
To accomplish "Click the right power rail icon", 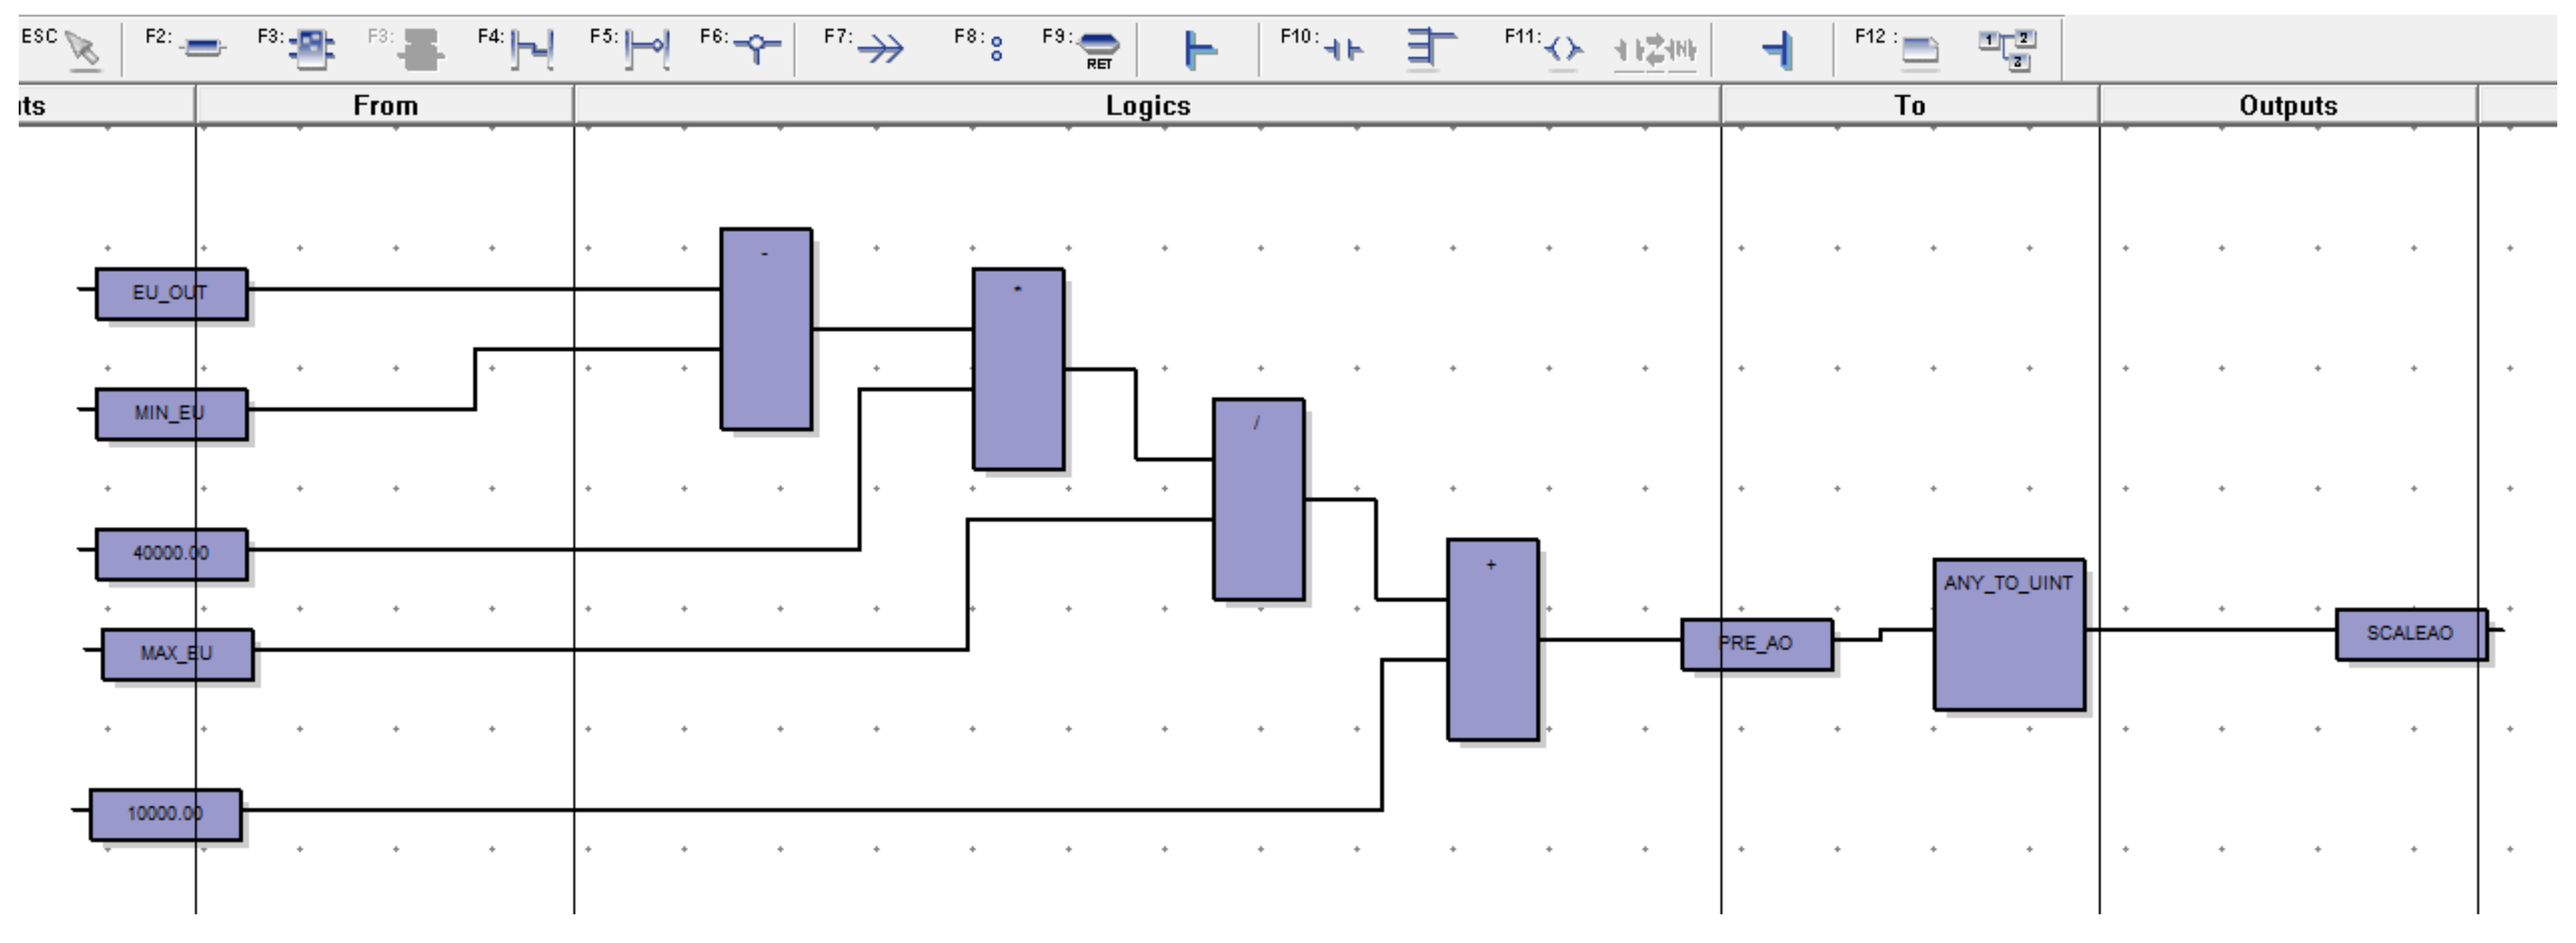I will [1778, 48].
